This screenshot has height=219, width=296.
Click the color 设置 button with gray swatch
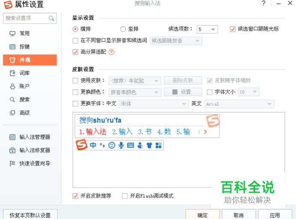click(183, 92)
